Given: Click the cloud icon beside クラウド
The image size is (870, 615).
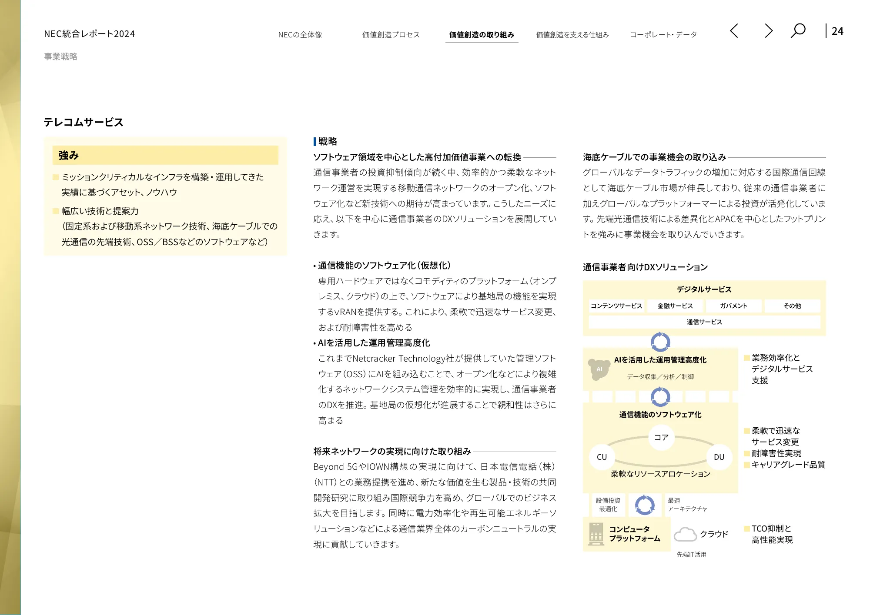Looking at the screenshot, I should 685,534.
